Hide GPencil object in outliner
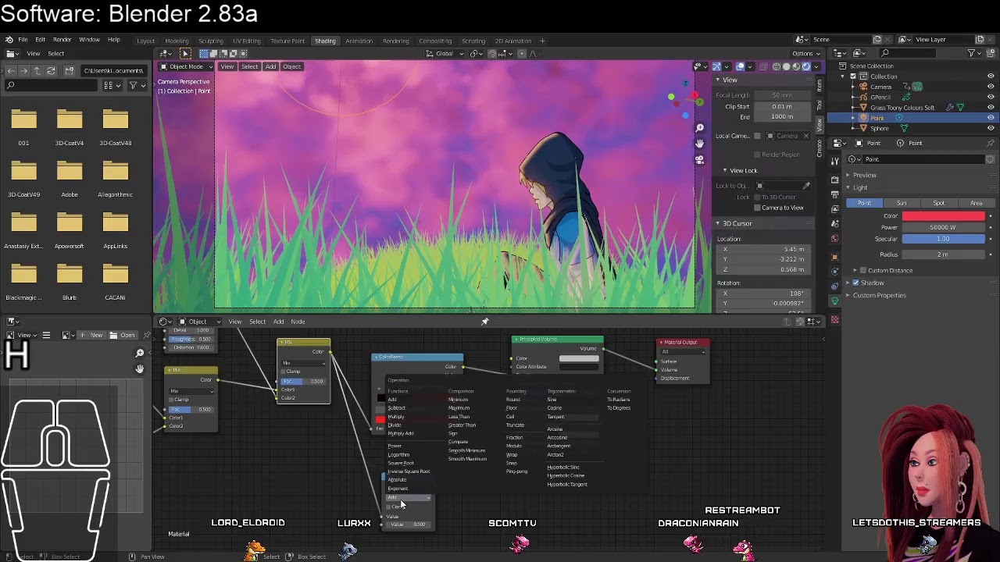1000x562 pixels. pyautogui.click(x=991, y=97)
